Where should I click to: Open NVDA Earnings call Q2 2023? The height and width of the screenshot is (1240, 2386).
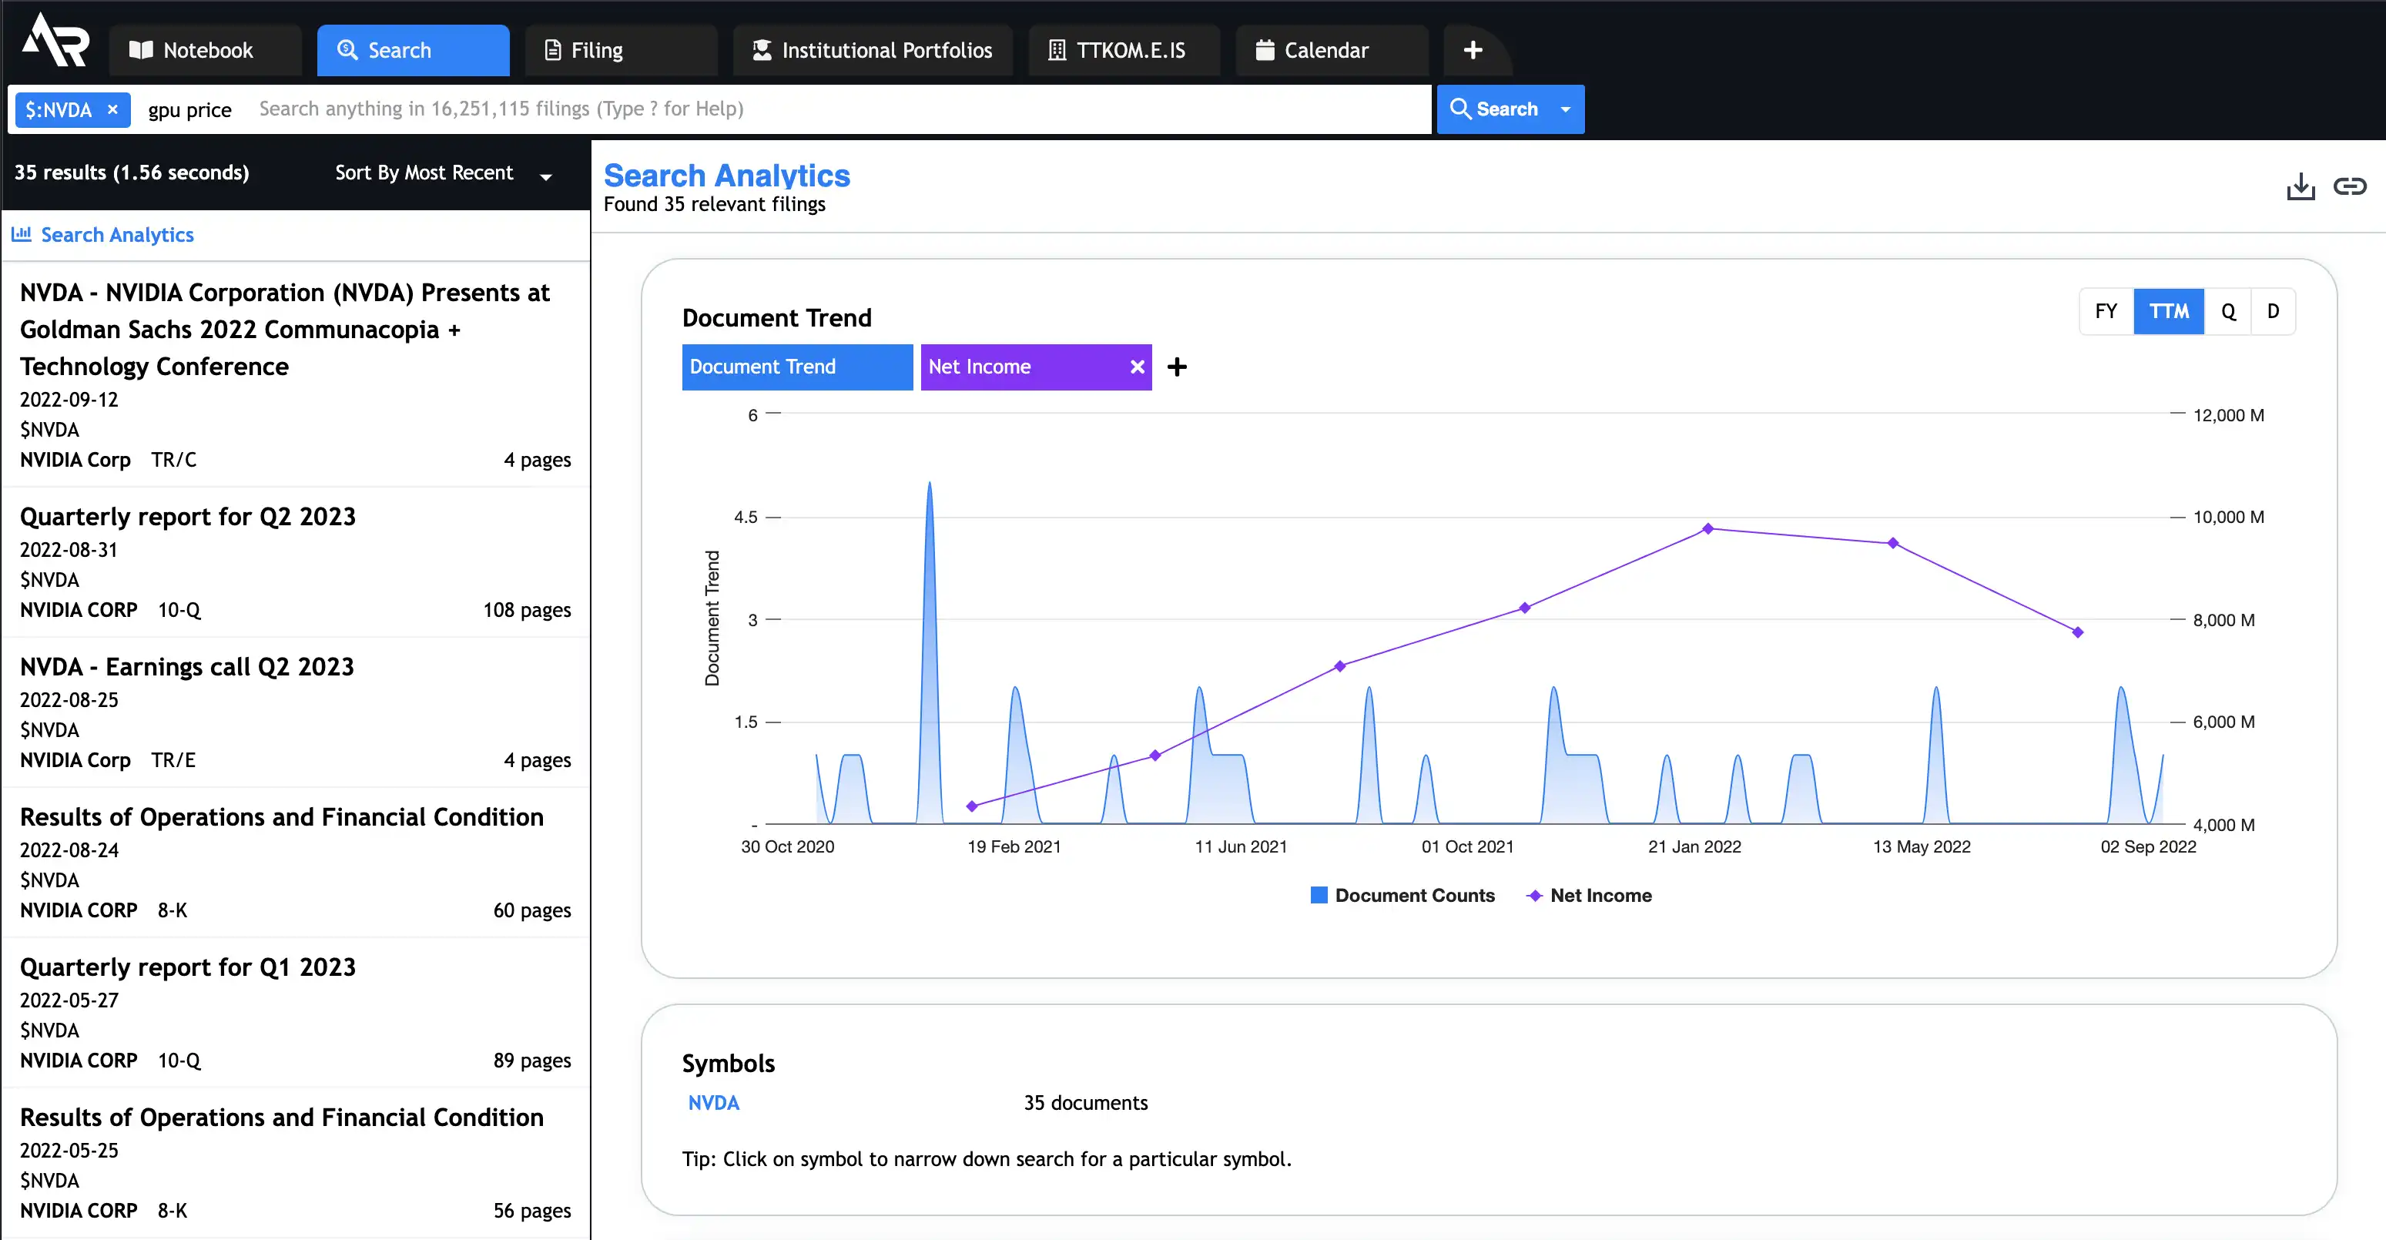point(297,712)
